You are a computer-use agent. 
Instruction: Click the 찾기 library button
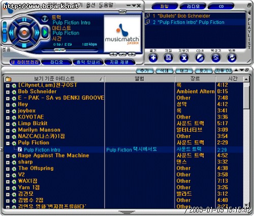click(204, 71)
